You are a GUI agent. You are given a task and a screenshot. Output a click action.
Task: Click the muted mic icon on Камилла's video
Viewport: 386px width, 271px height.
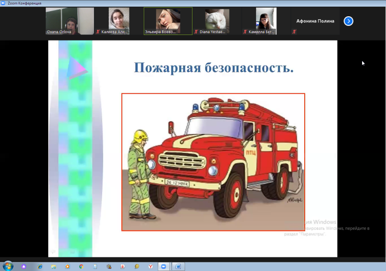click(245, 31)
